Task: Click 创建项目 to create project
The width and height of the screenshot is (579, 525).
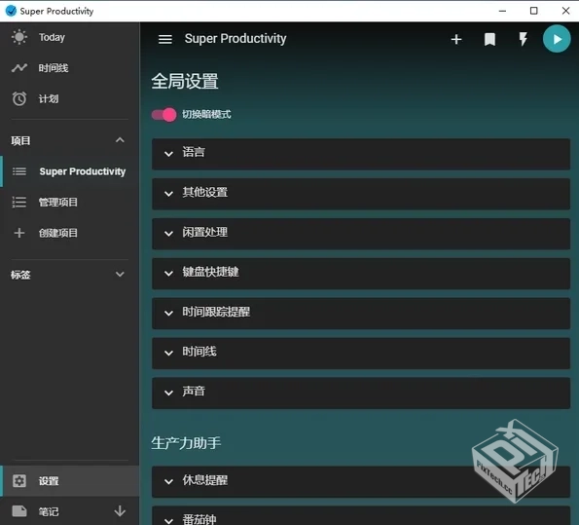Action: (x=69, y=233)
